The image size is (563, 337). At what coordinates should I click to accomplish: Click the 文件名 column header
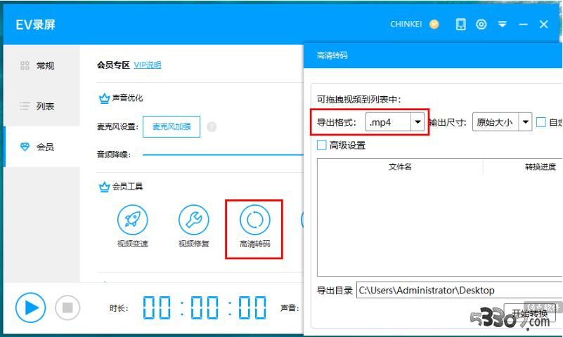(400, 166)
